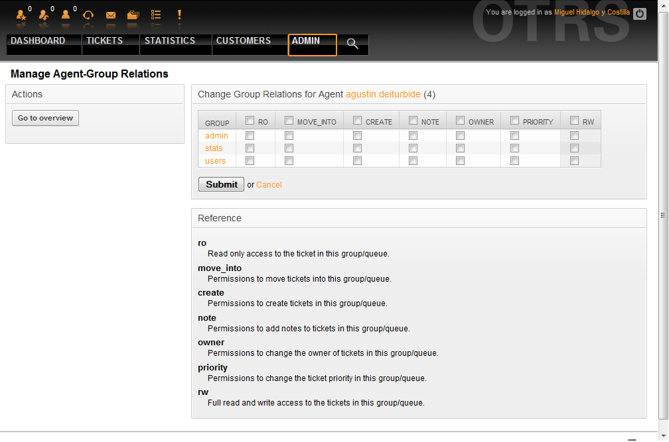Check the RO box for admin group

(250, 135)
